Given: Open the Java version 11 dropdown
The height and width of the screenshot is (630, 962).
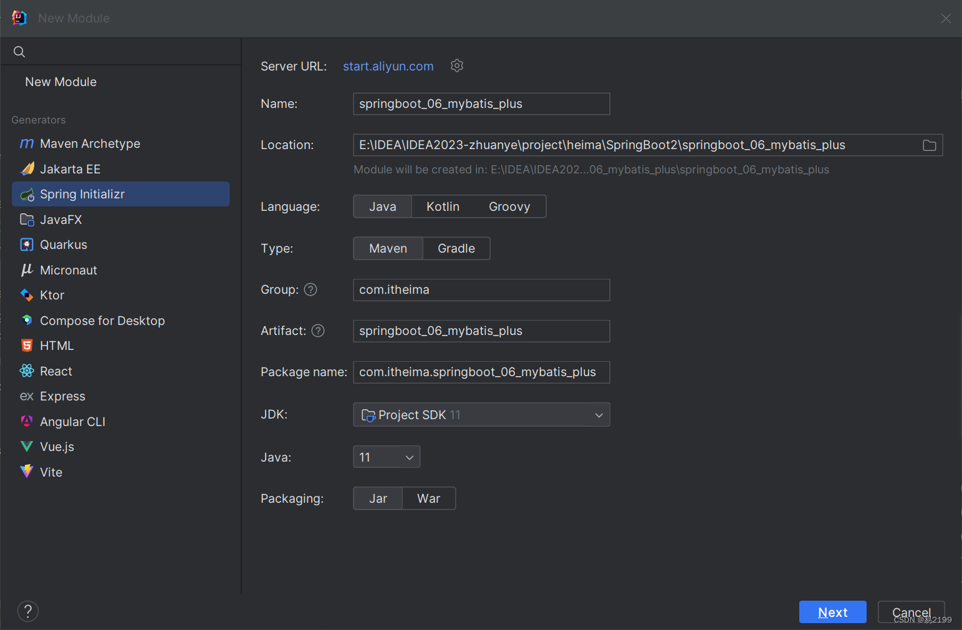Looking at the screenshot, I should pos(387,457).
